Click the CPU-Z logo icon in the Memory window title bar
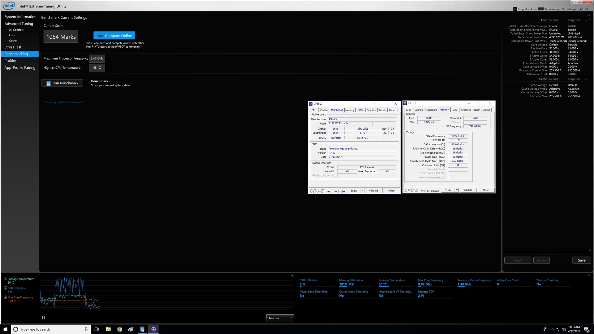 [x=405, y=103]
